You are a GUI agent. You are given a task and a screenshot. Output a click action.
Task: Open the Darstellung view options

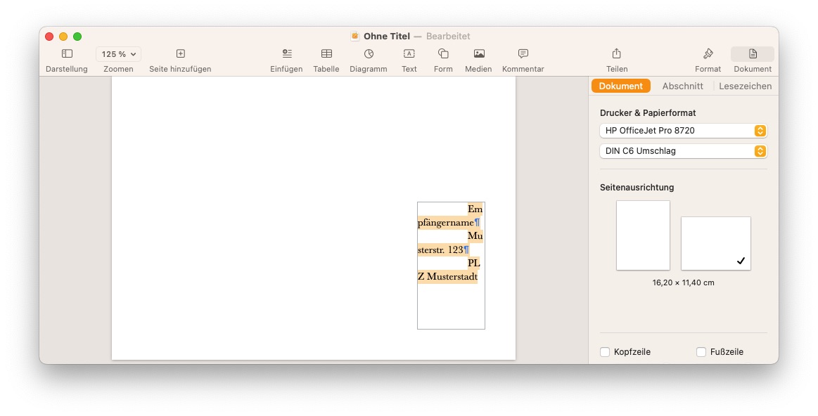point(67,54)
